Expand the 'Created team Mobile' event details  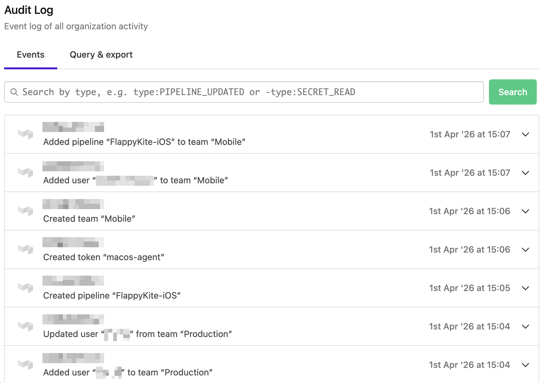[x=525, y=211]
